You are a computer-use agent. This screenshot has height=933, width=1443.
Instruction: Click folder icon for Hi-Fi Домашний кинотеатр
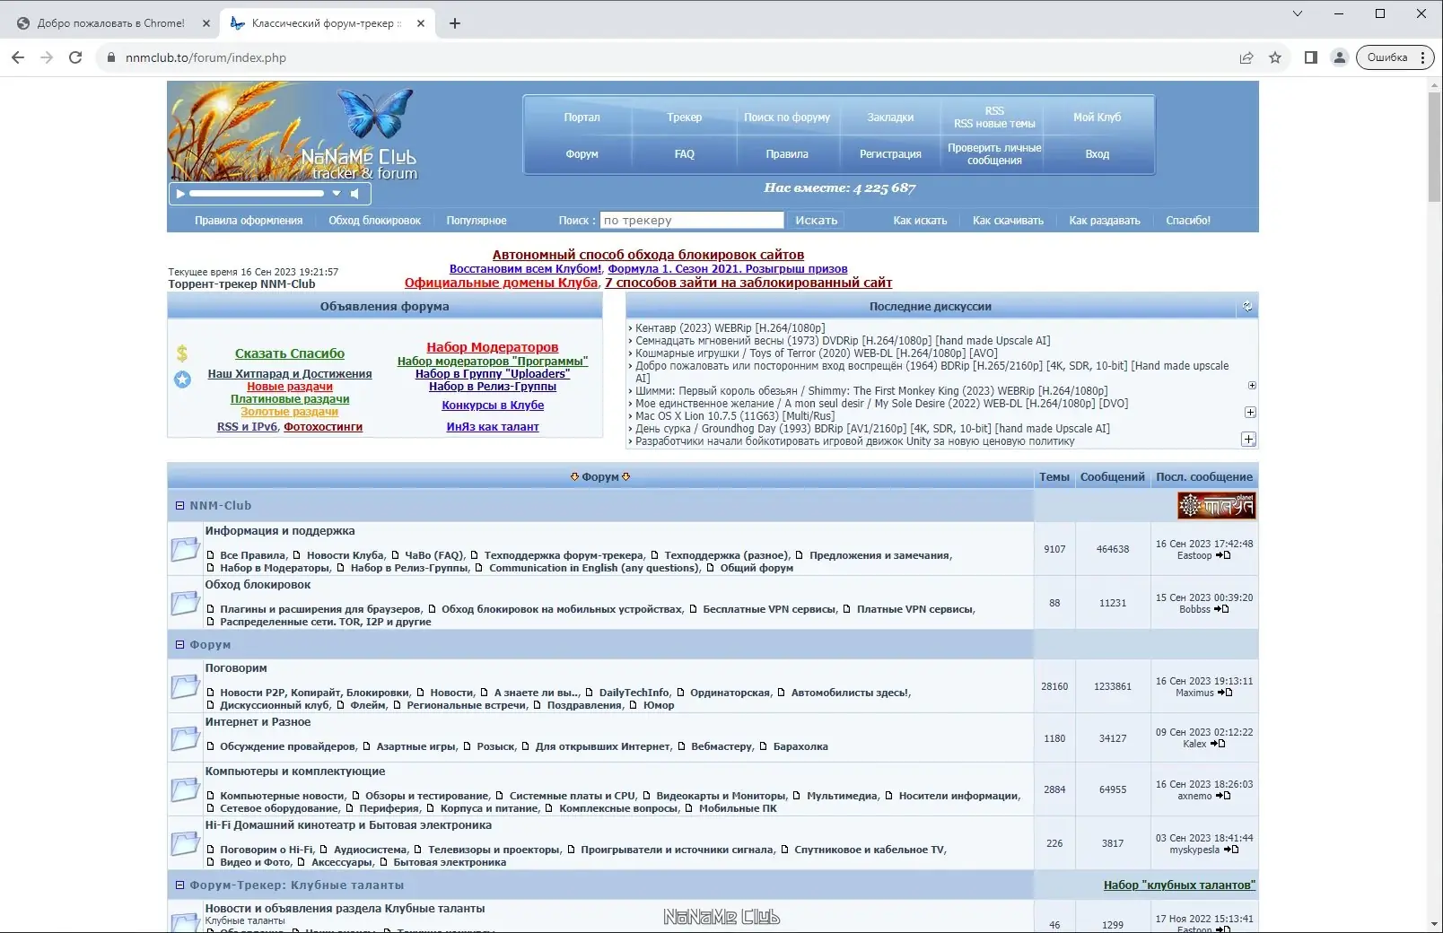[x=185, y=842]
